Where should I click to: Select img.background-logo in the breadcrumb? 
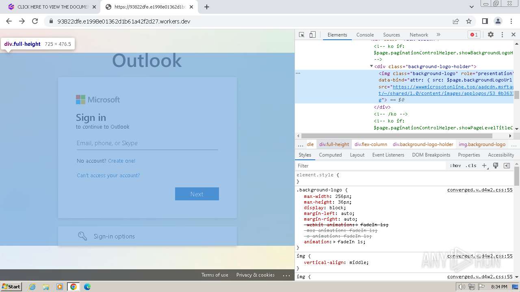pyautogui.click(x=482, y=144)
